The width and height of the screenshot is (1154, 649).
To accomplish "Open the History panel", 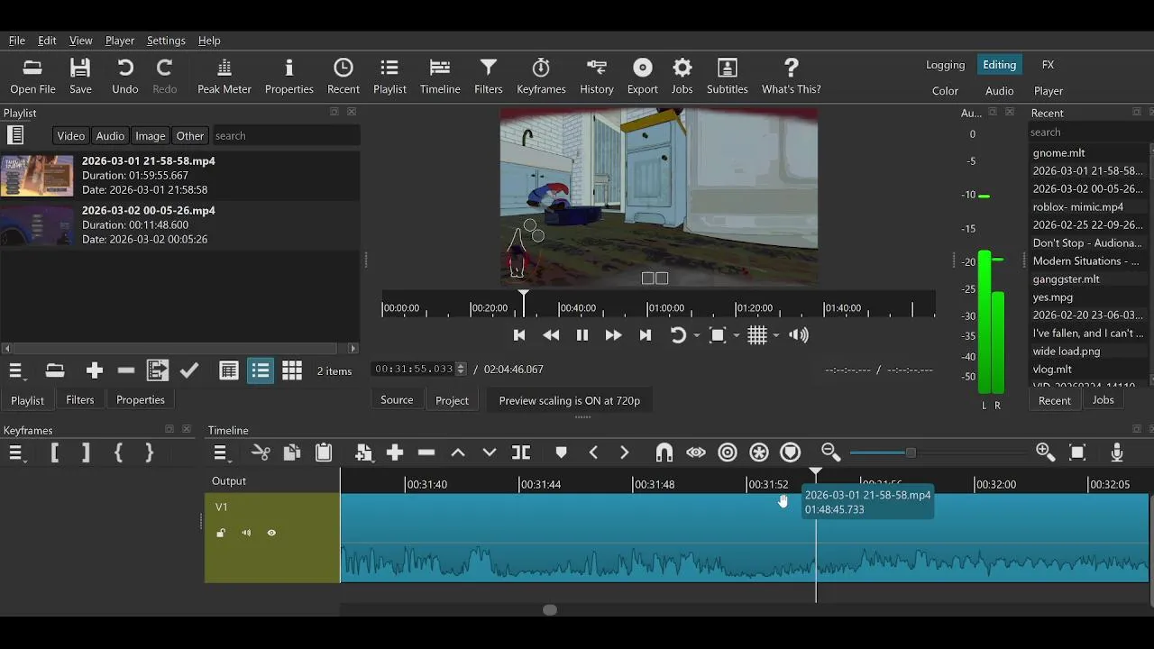I will point(597,76).
